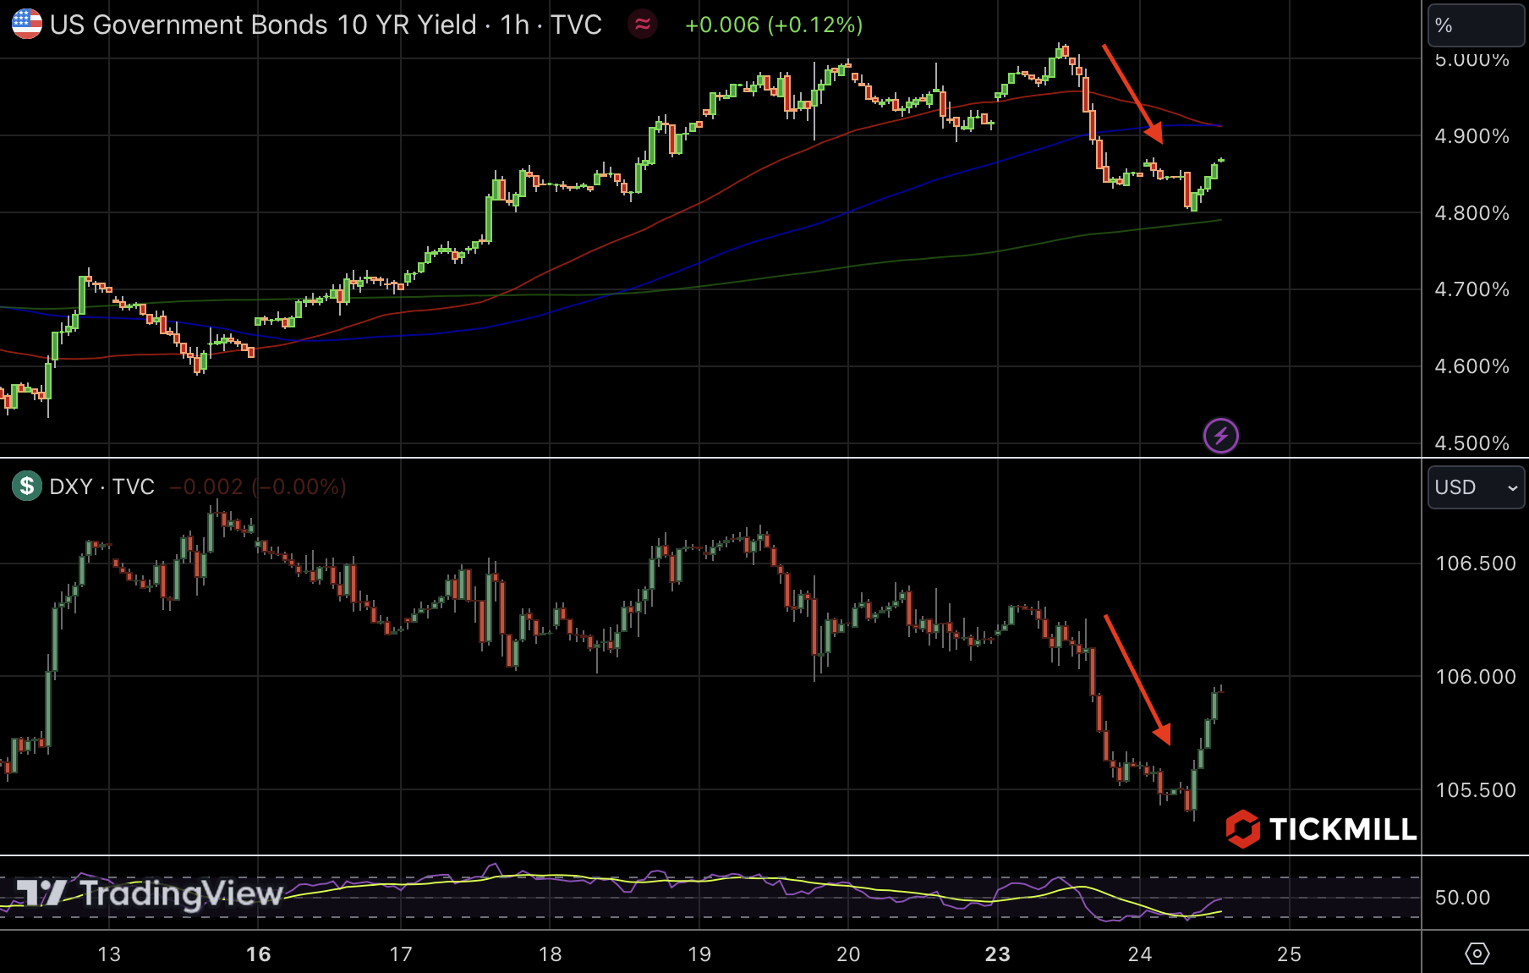1529x973 pixels.
Task: Click the purple lightning bolt icon
Action: click(1220, 436)
